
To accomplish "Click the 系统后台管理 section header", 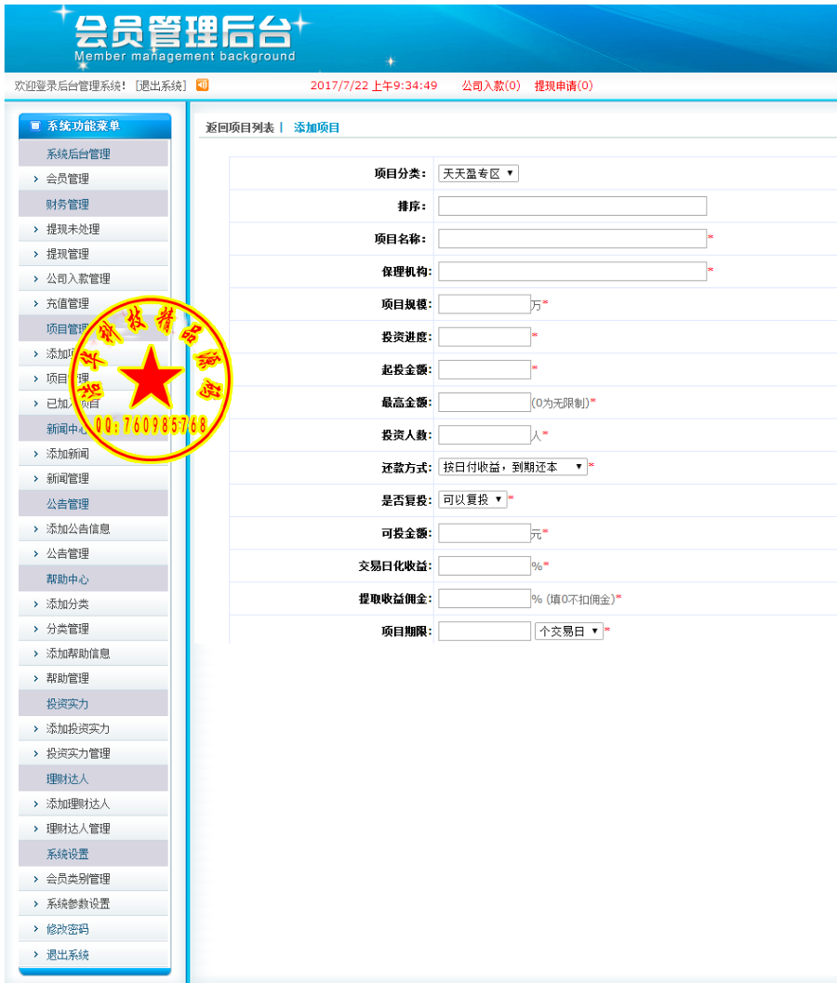I will pos(78,153).
